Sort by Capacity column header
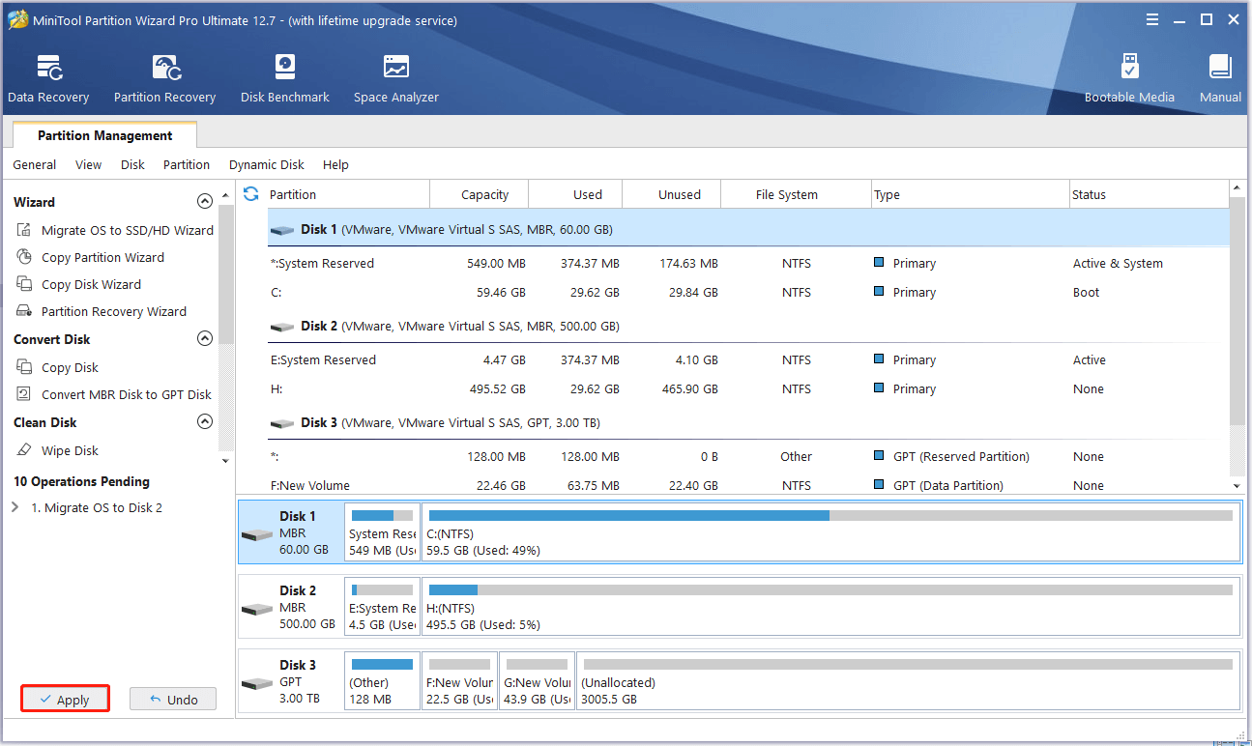Image resolution: width=1252 pixels, height=746 pixels. click(480, 194)
